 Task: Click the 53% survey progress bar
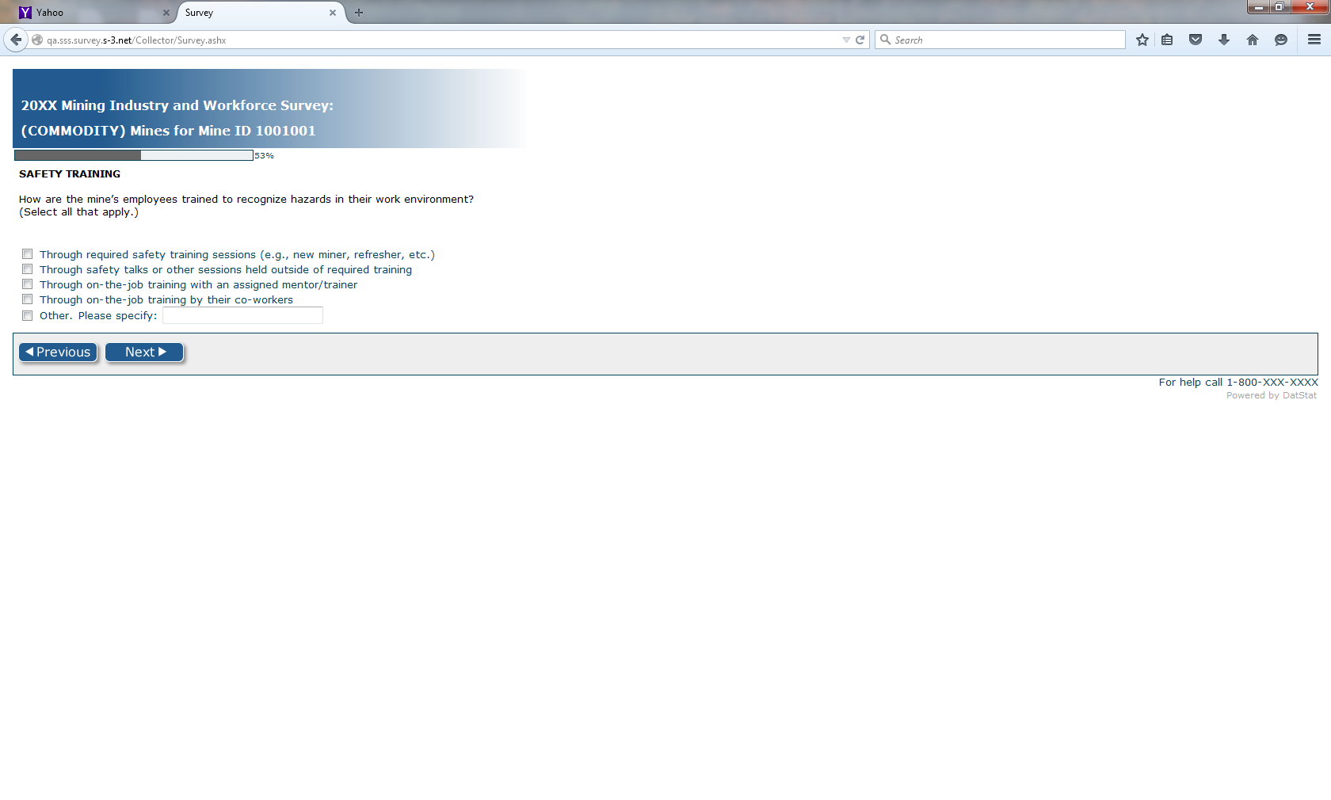134,155
